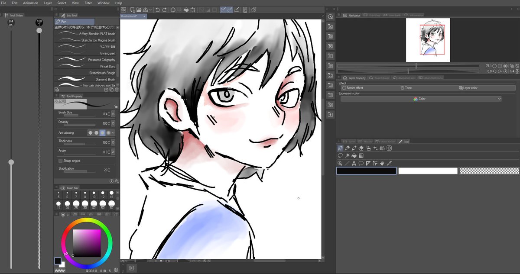Switch to the Navigator tab
Viewport: 520px width, 274px height.
(x=352, y=15)
